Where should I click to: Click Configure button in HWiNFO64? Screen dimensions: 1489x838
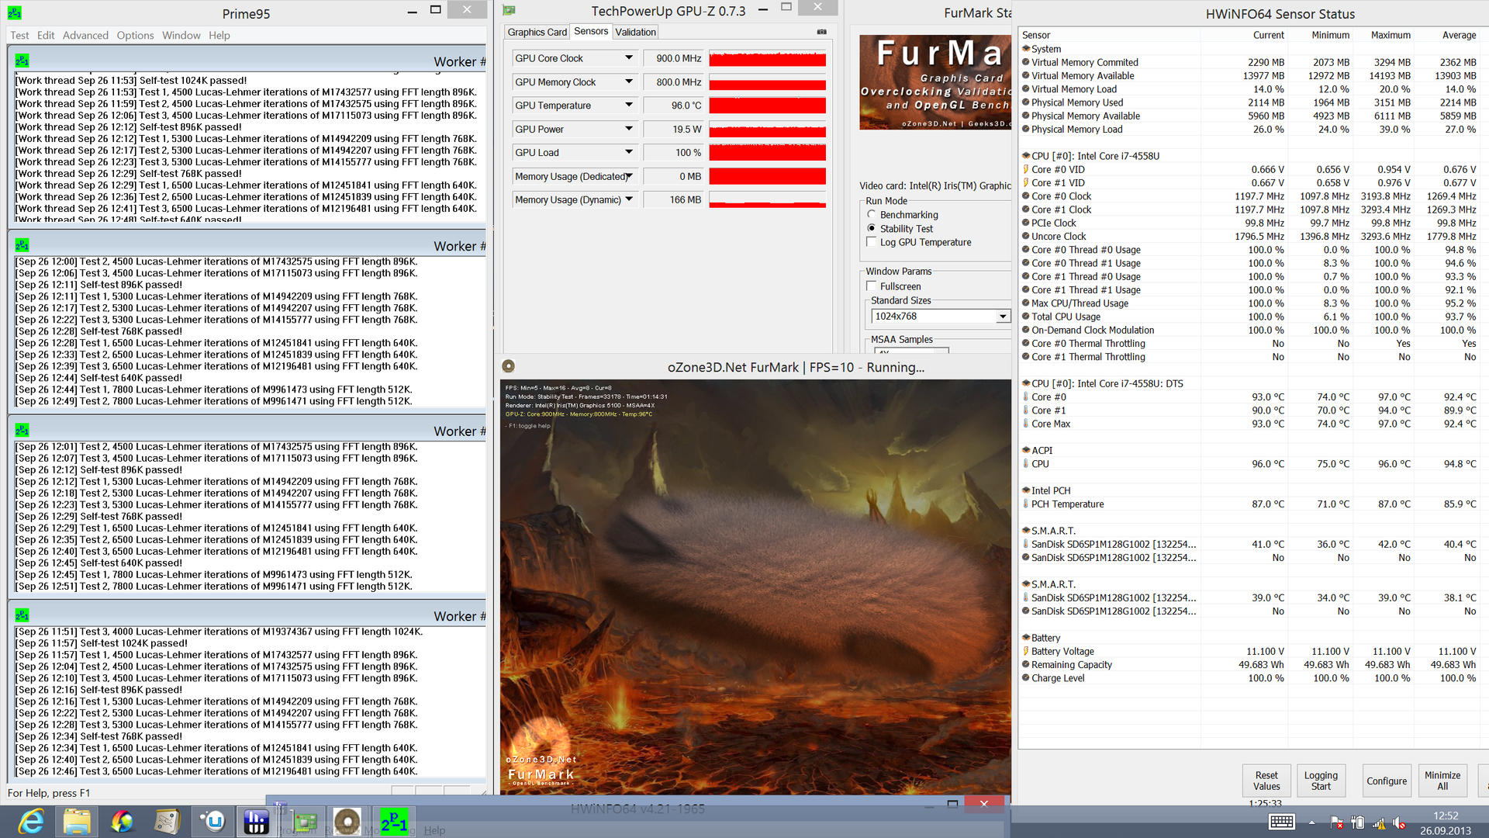click(x=1387, y=781)
